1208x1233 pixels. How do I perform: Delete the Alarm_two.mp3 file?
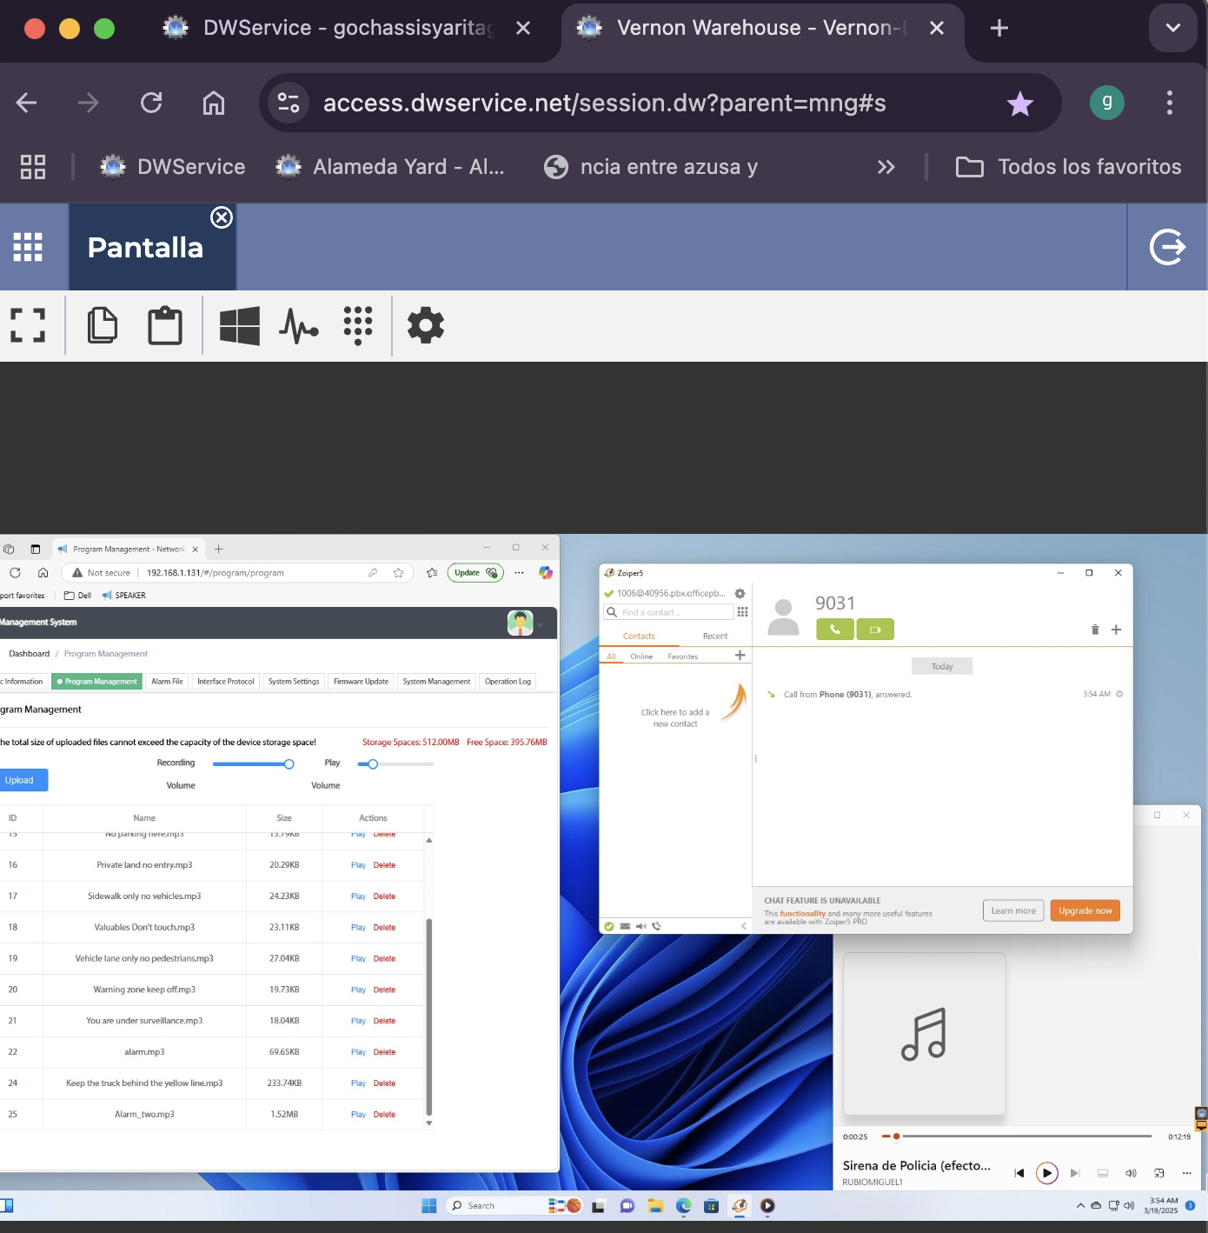384,1115
